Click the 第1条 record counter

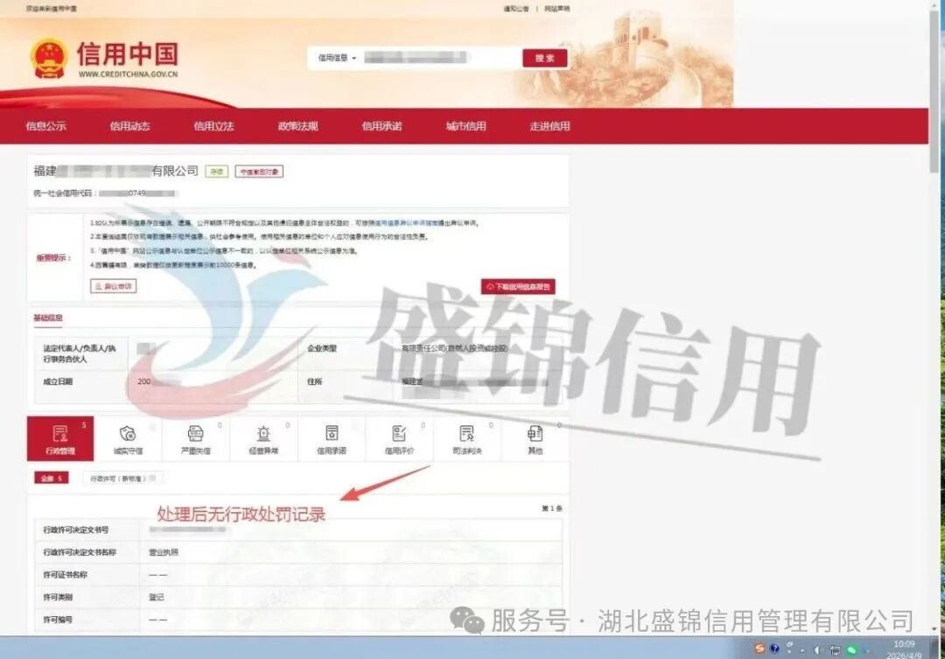tap(552, 508)
